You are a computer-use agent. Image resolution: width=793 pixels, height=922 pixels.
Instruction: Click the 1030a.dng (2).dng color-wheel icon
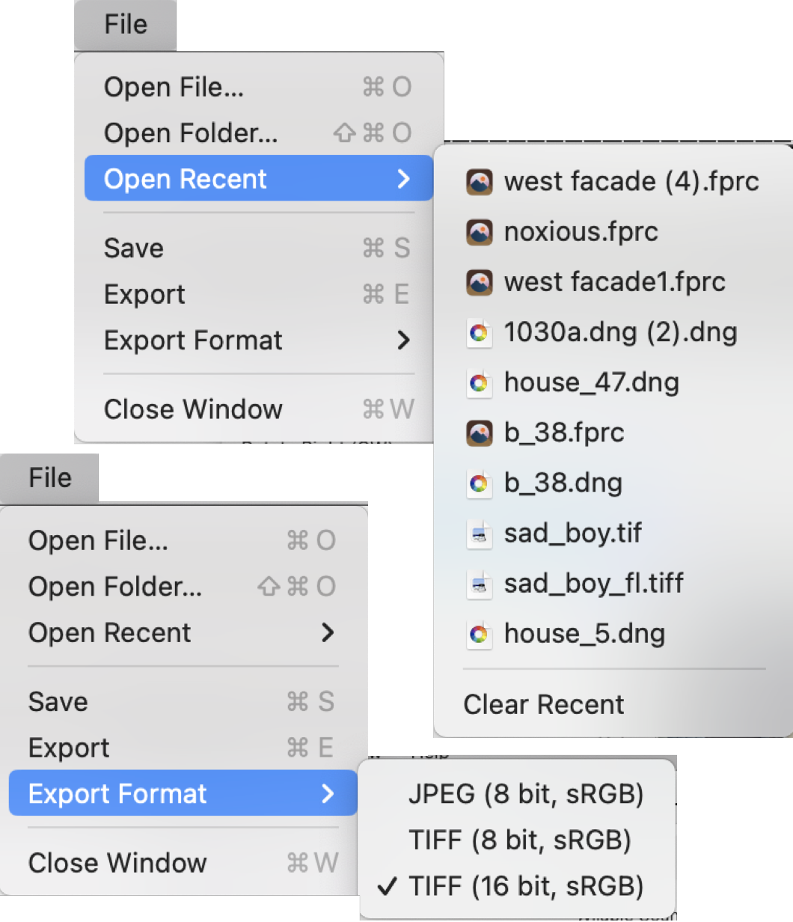pos(480,332)
